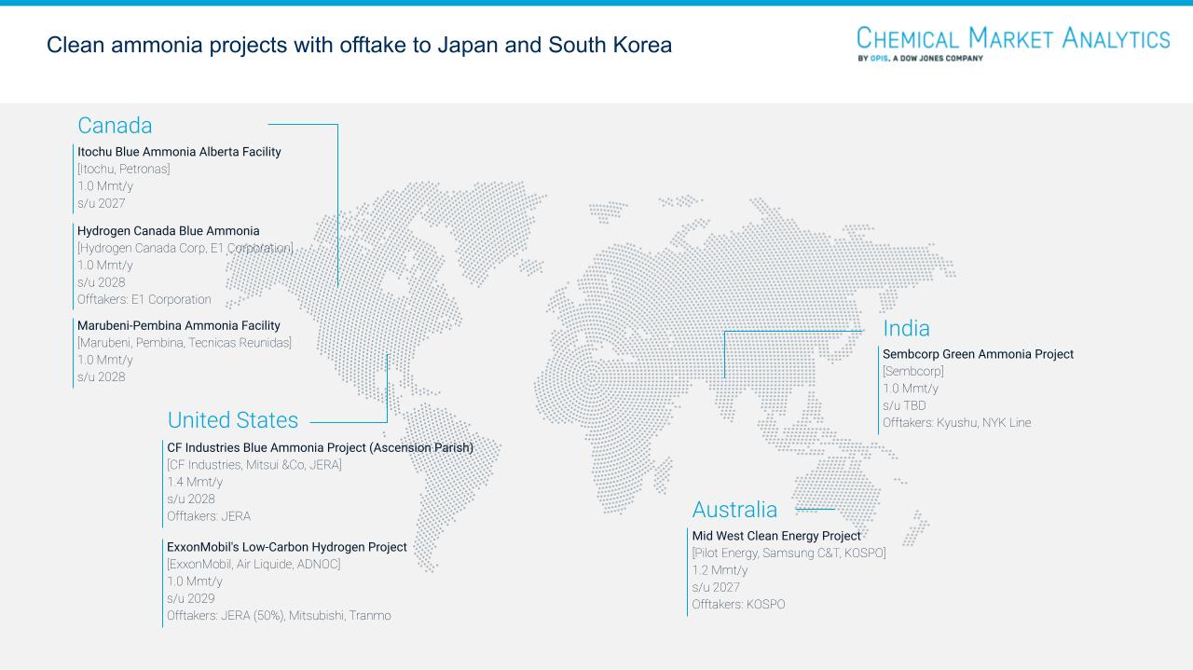Select the 1.2 Mmt/y capacity value
Screen dimensions: 1193x670
pyautogui.click(x=720, y=570)
